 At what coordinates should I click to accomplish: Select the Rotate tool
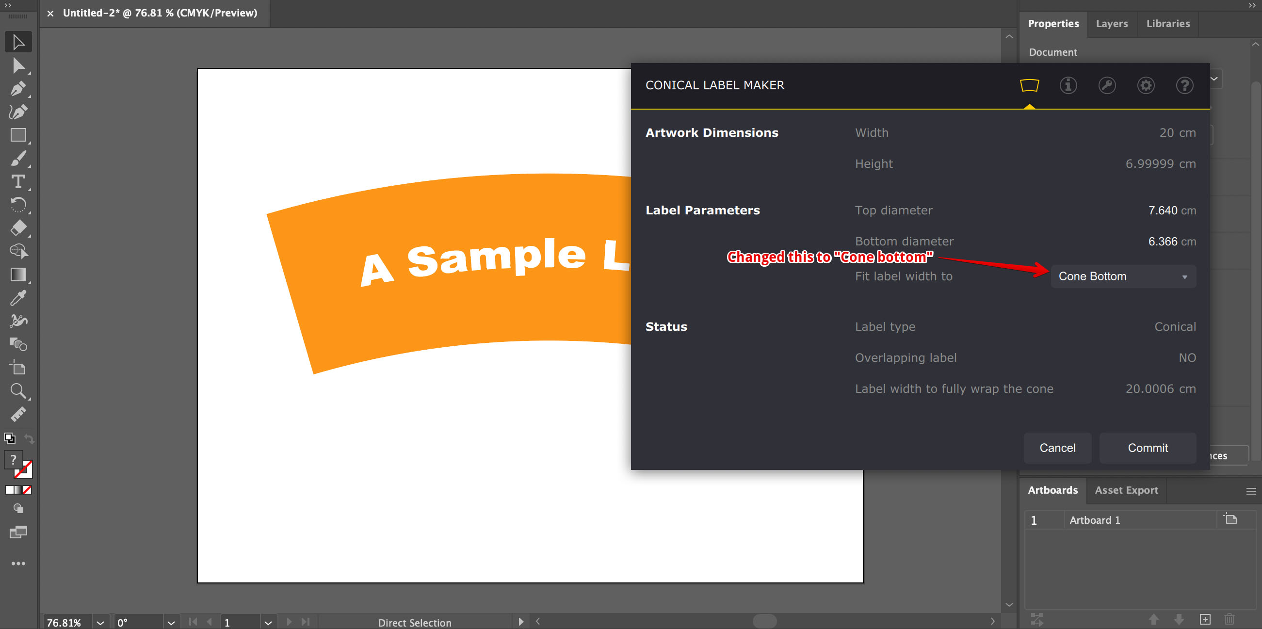[x=18, y=205]
